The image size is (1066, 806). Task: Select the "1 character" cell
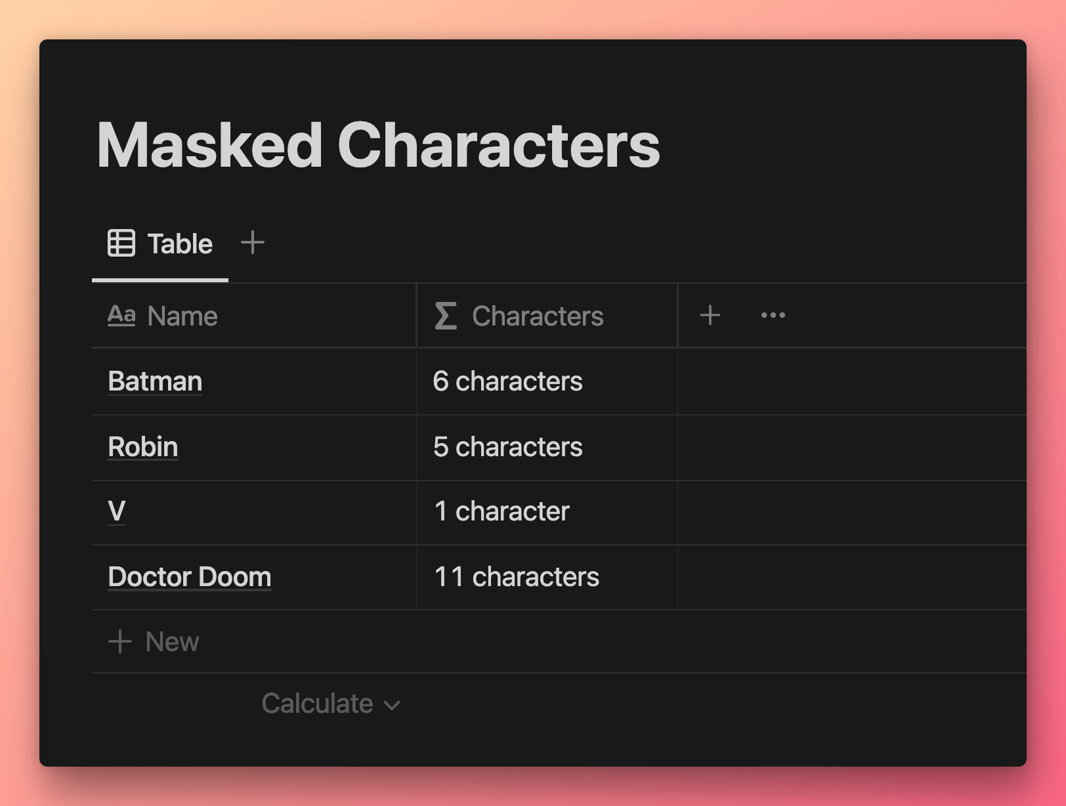pos(547,512)
